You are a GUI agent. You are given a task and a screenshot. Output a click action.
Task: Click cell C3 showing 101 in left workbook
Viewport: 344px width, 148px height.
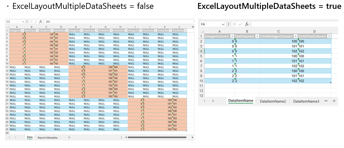pos(46,38)
